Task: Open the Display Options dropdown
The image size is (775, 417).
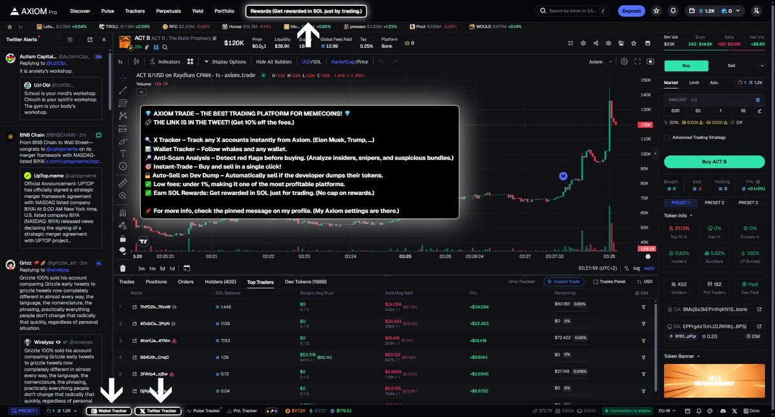Action: [225, 62]
